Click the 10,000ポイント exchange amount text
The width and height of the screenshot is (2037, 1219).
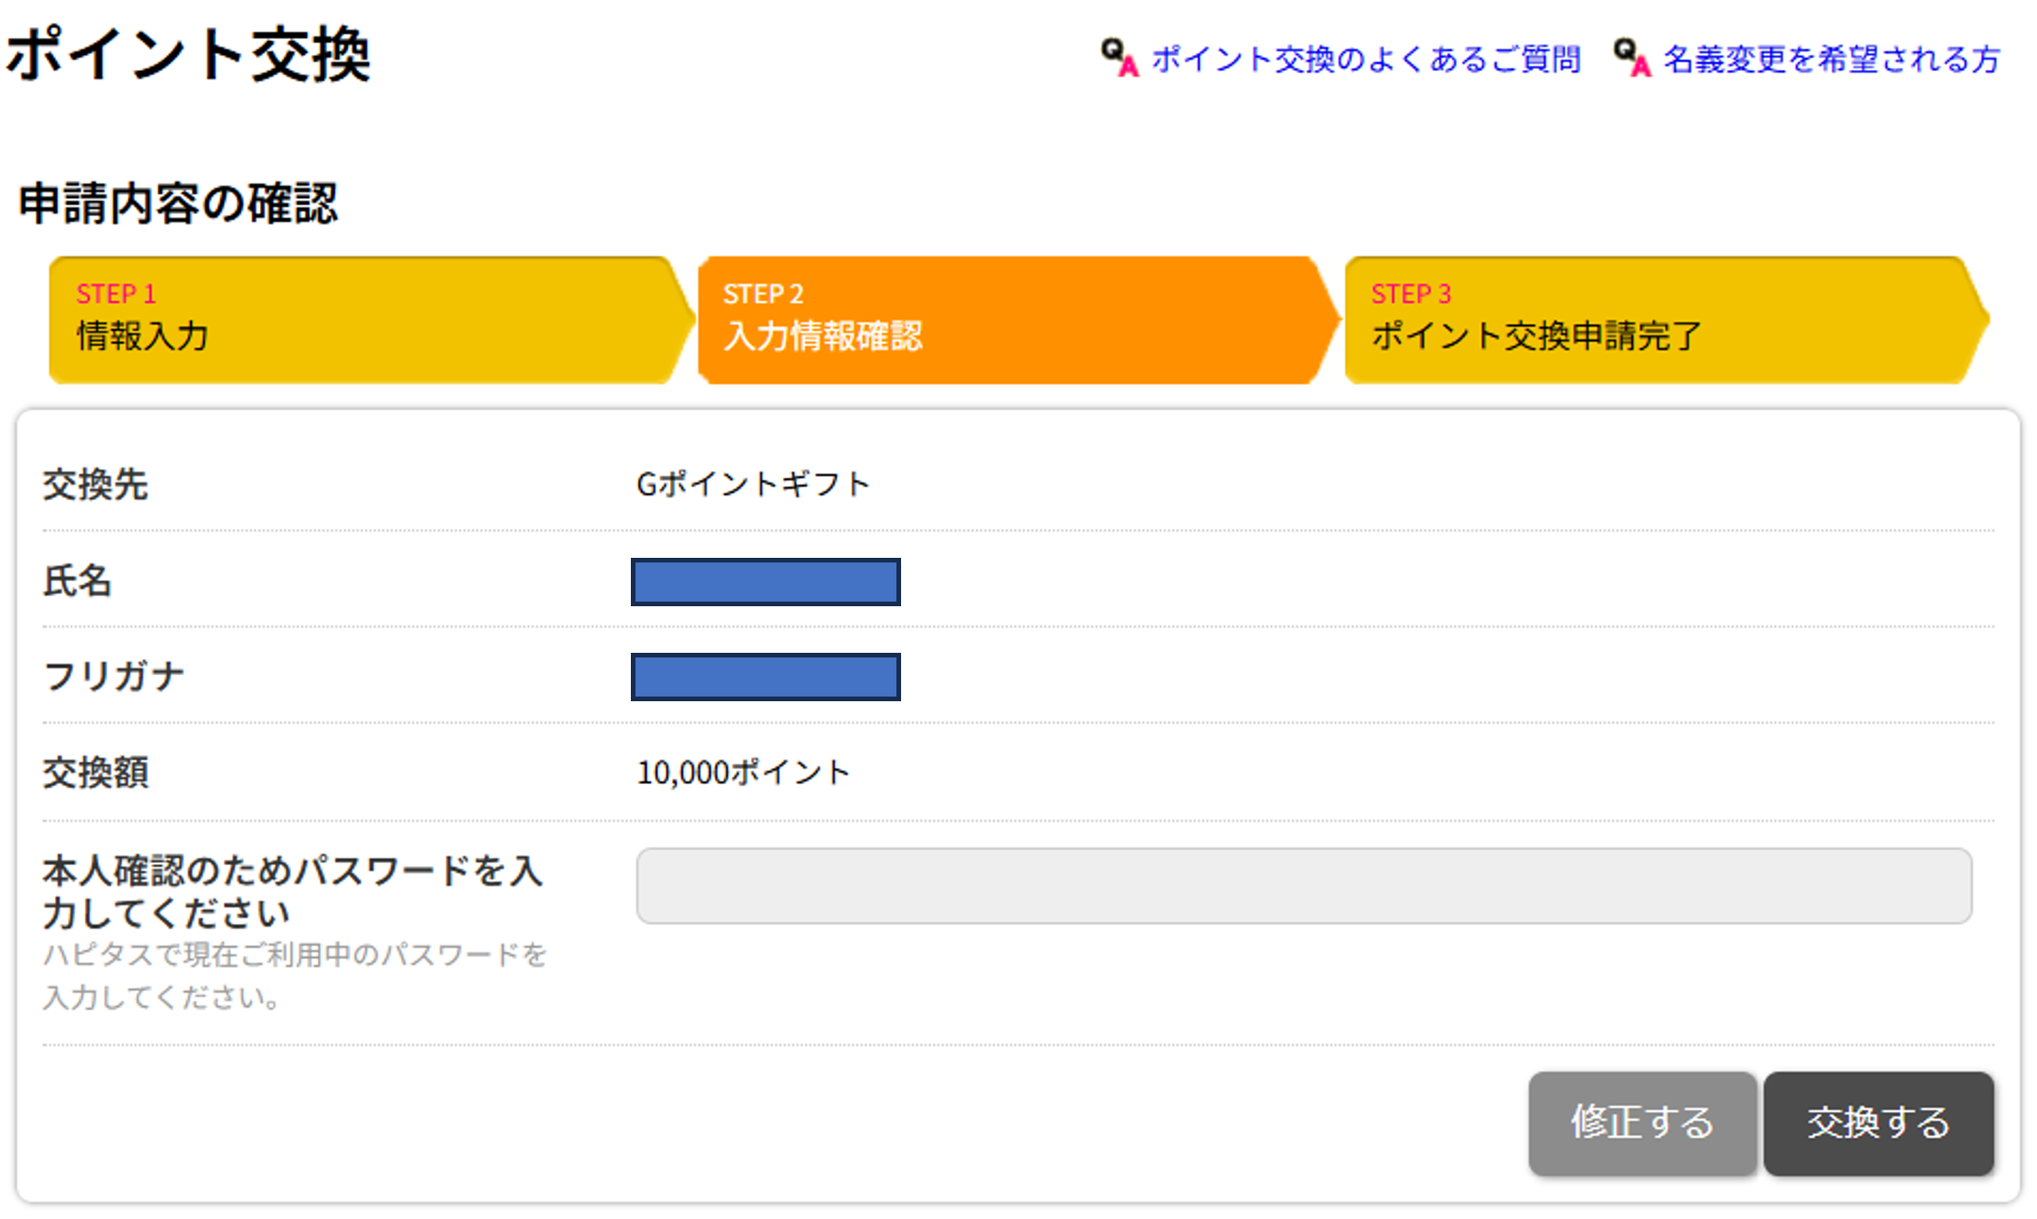[x=743, y=772]
